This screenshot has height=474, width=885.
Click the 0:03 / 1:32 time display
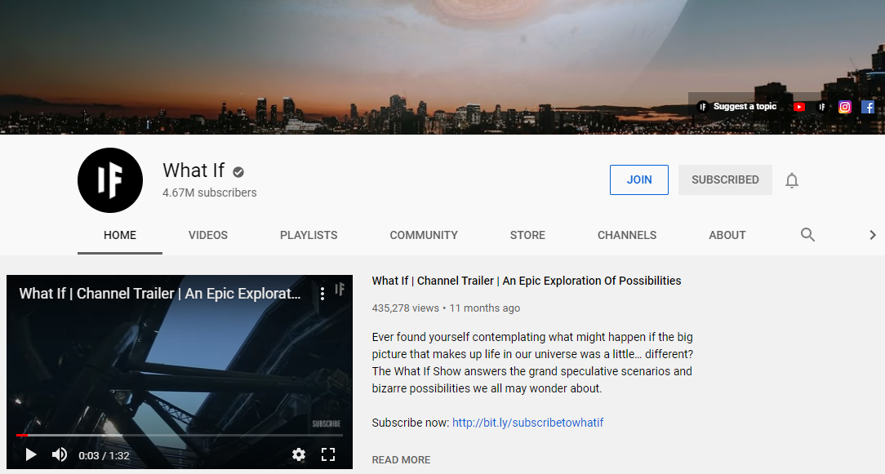pos(104,455)
